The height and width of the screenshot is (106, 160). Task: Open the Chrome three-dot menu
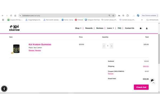pos(157,16)
